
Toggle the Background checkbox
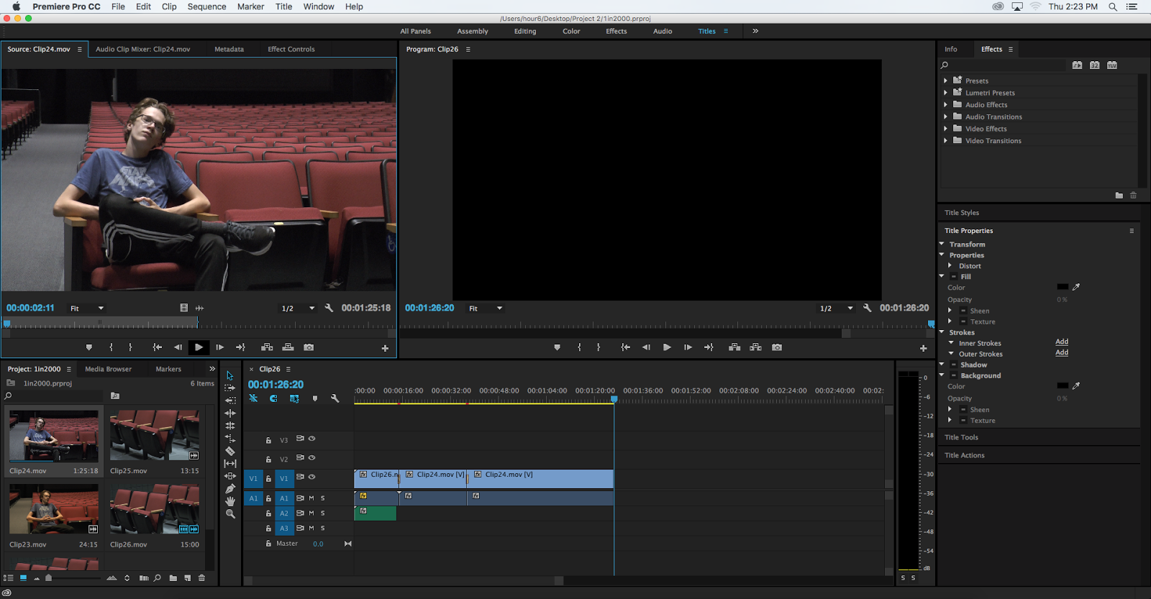[954, 375]
